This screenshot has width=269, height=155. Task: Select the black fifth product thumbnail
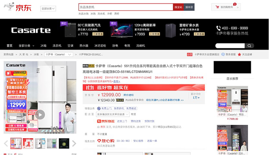64,143
